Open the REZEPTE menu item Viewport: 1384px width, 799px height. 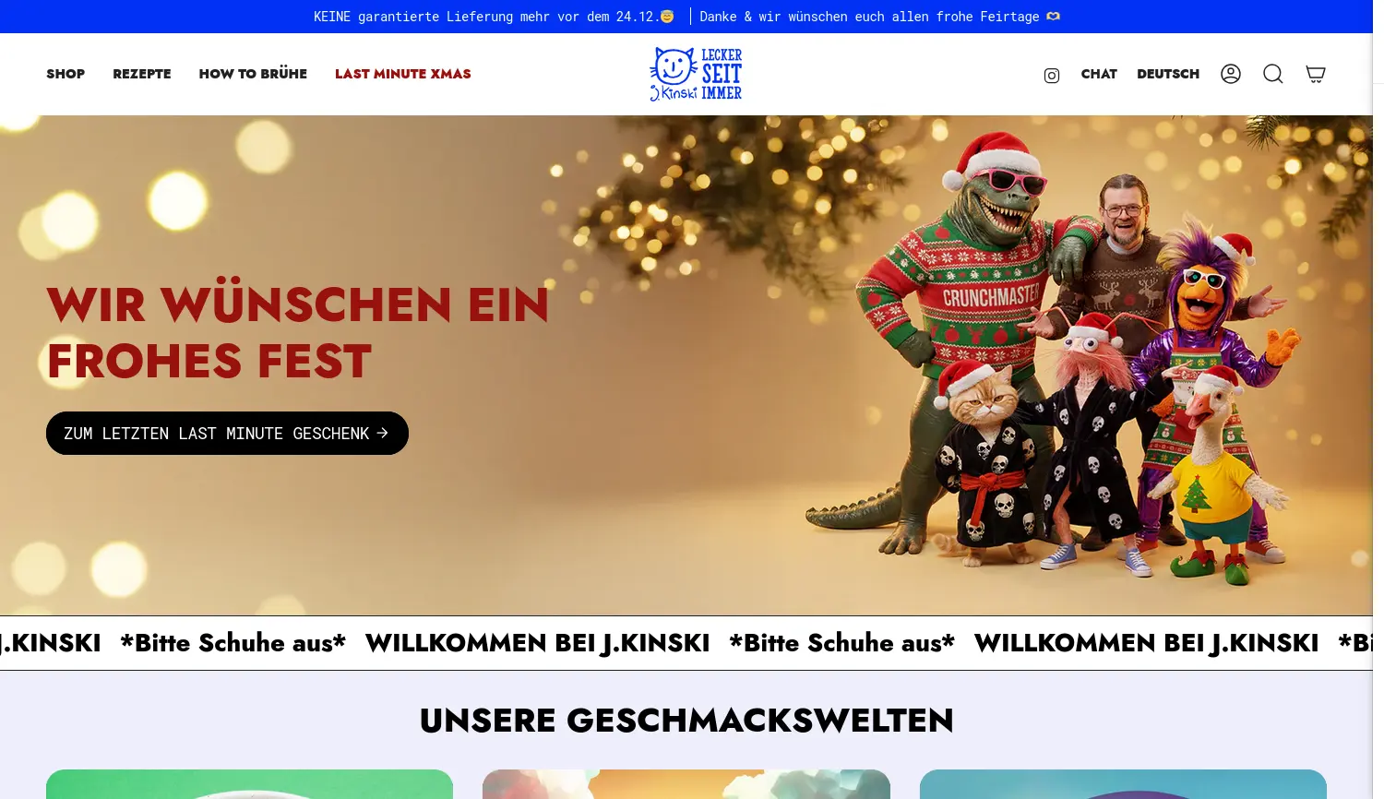tap(142, 74)
